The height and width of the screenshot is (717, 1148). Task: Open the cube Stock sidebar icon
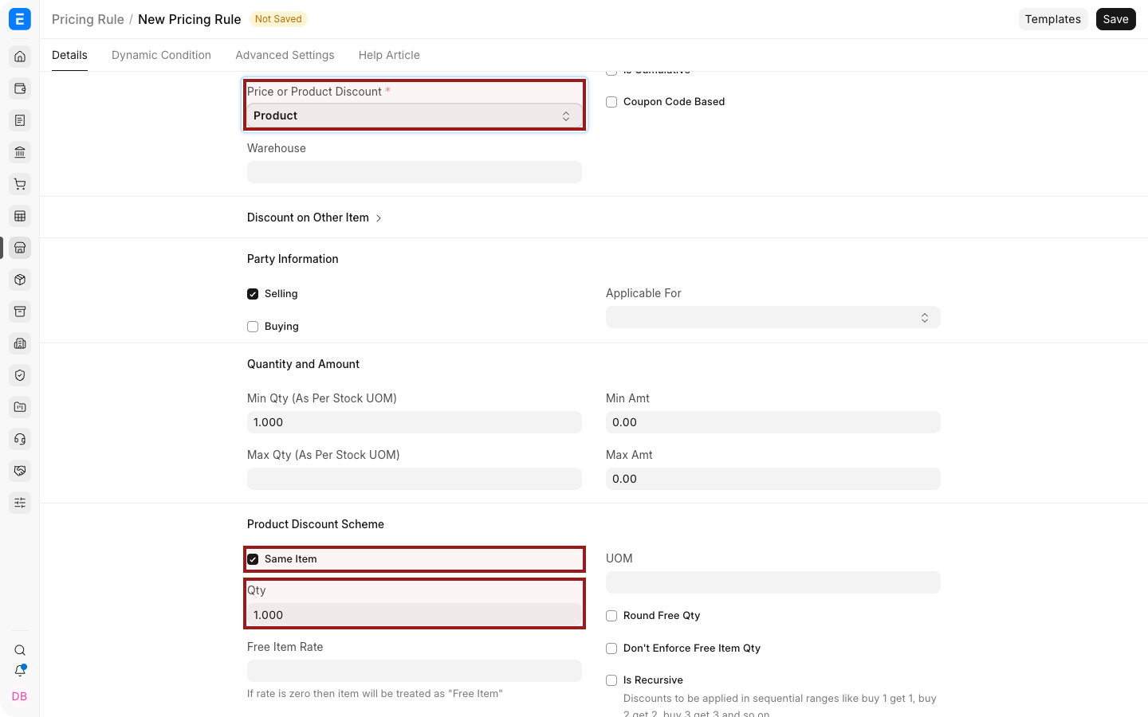click(x=20, y=280)
